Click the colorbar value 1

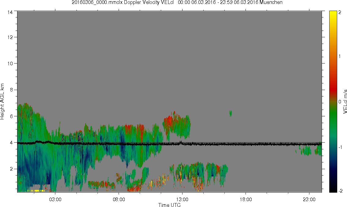coord(340,56)
